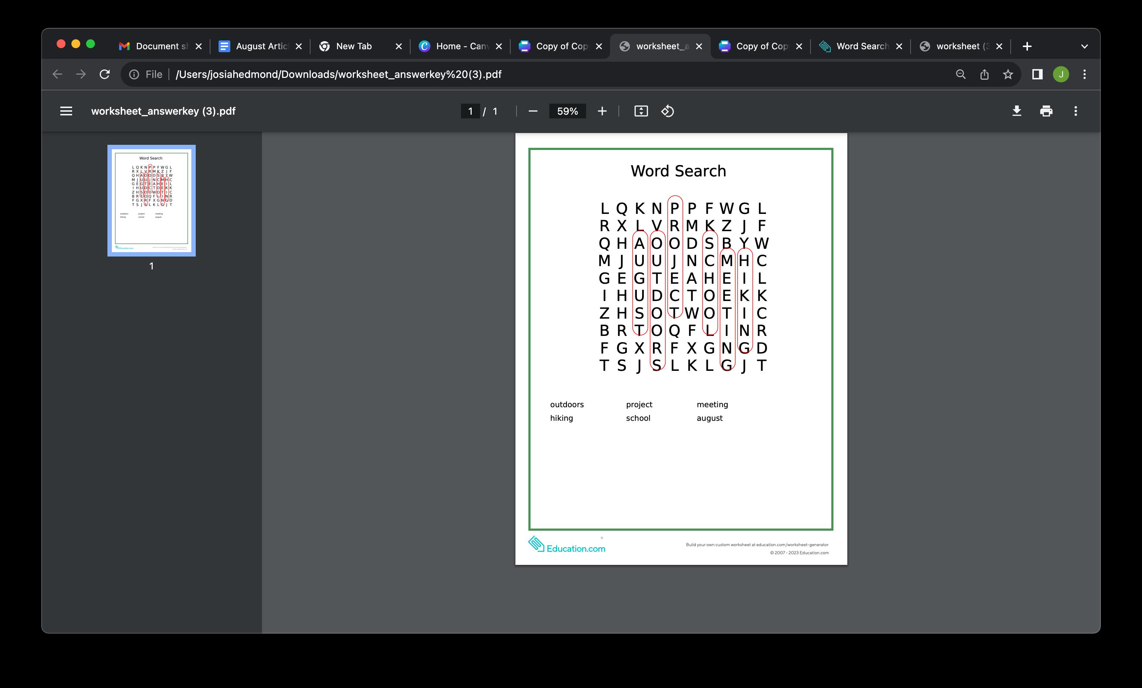Open Chrome three-dot menu
The image size is (1142, 688).
coord(1085,75)
